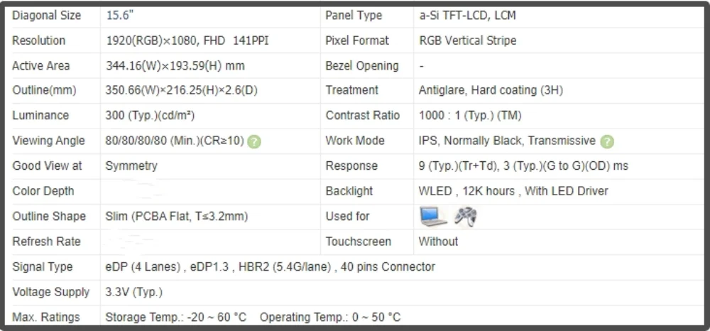The image size is (710, 331).
Task: Click the laptop icon in Used for row
Action: [433, 217]
